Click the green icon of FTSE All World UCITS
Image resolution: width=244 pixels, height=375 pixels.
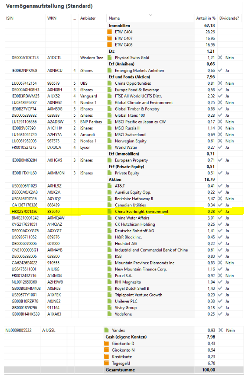coord(110,96)
